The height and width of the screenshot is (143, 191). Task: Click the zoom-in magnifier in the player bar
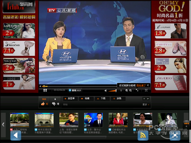(131, 90)
